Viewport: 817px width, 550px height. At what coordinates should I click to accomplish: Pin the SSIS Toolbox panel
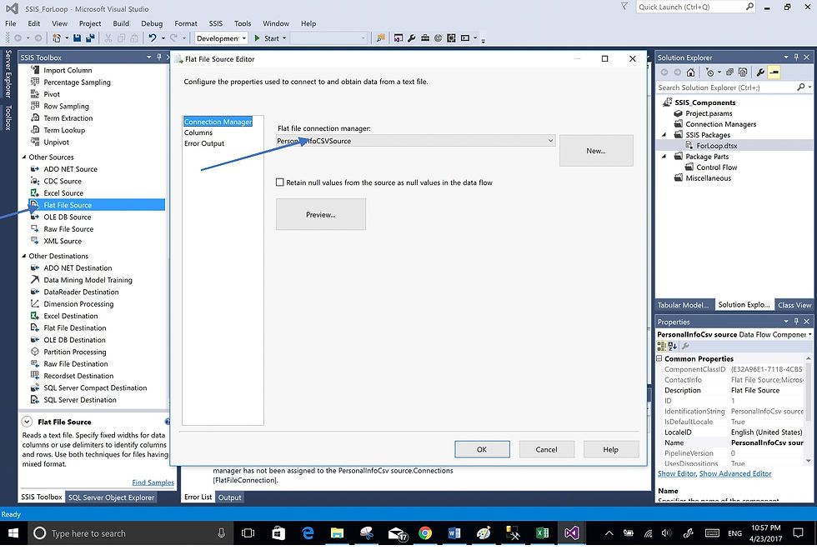(159, 57)
